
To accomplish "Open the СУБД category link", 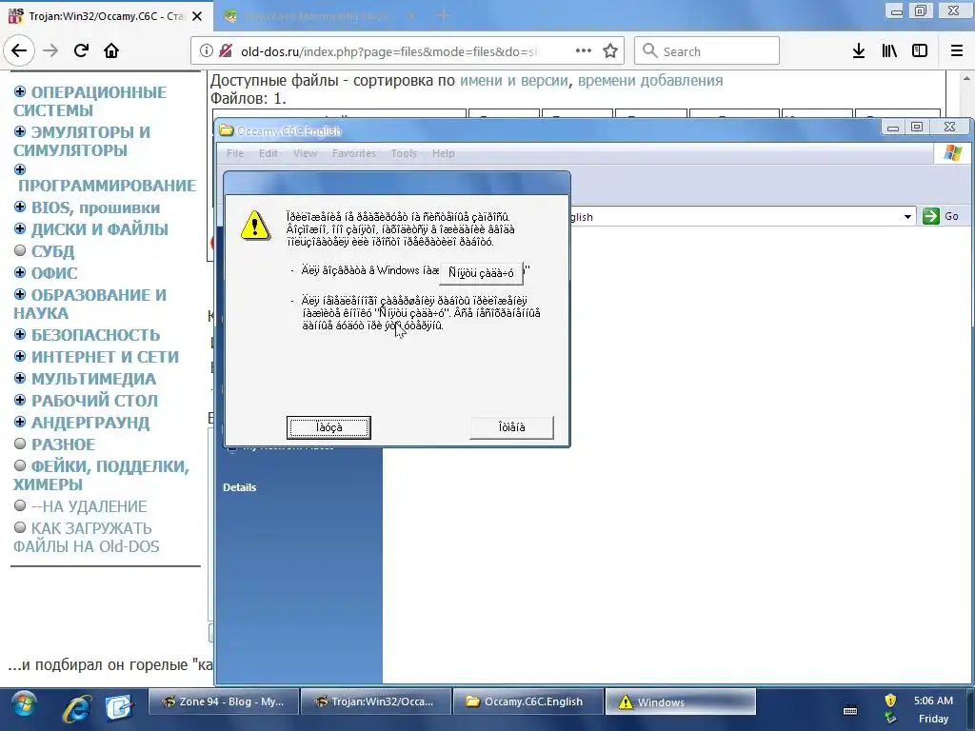I will [53, 251].
